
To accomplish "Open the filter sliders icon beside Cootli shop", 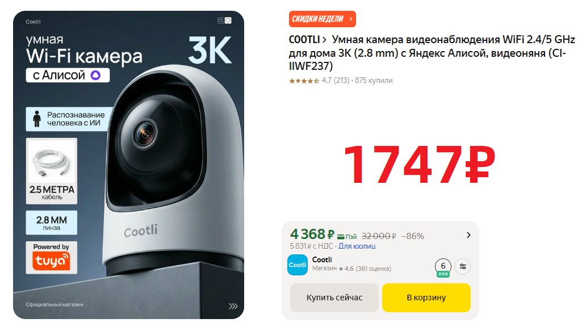I will (x=463, y=266).
